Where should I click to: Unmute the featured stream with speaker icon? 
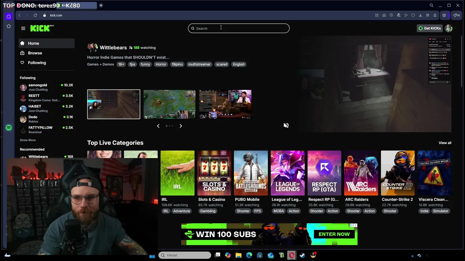point(286,125)
